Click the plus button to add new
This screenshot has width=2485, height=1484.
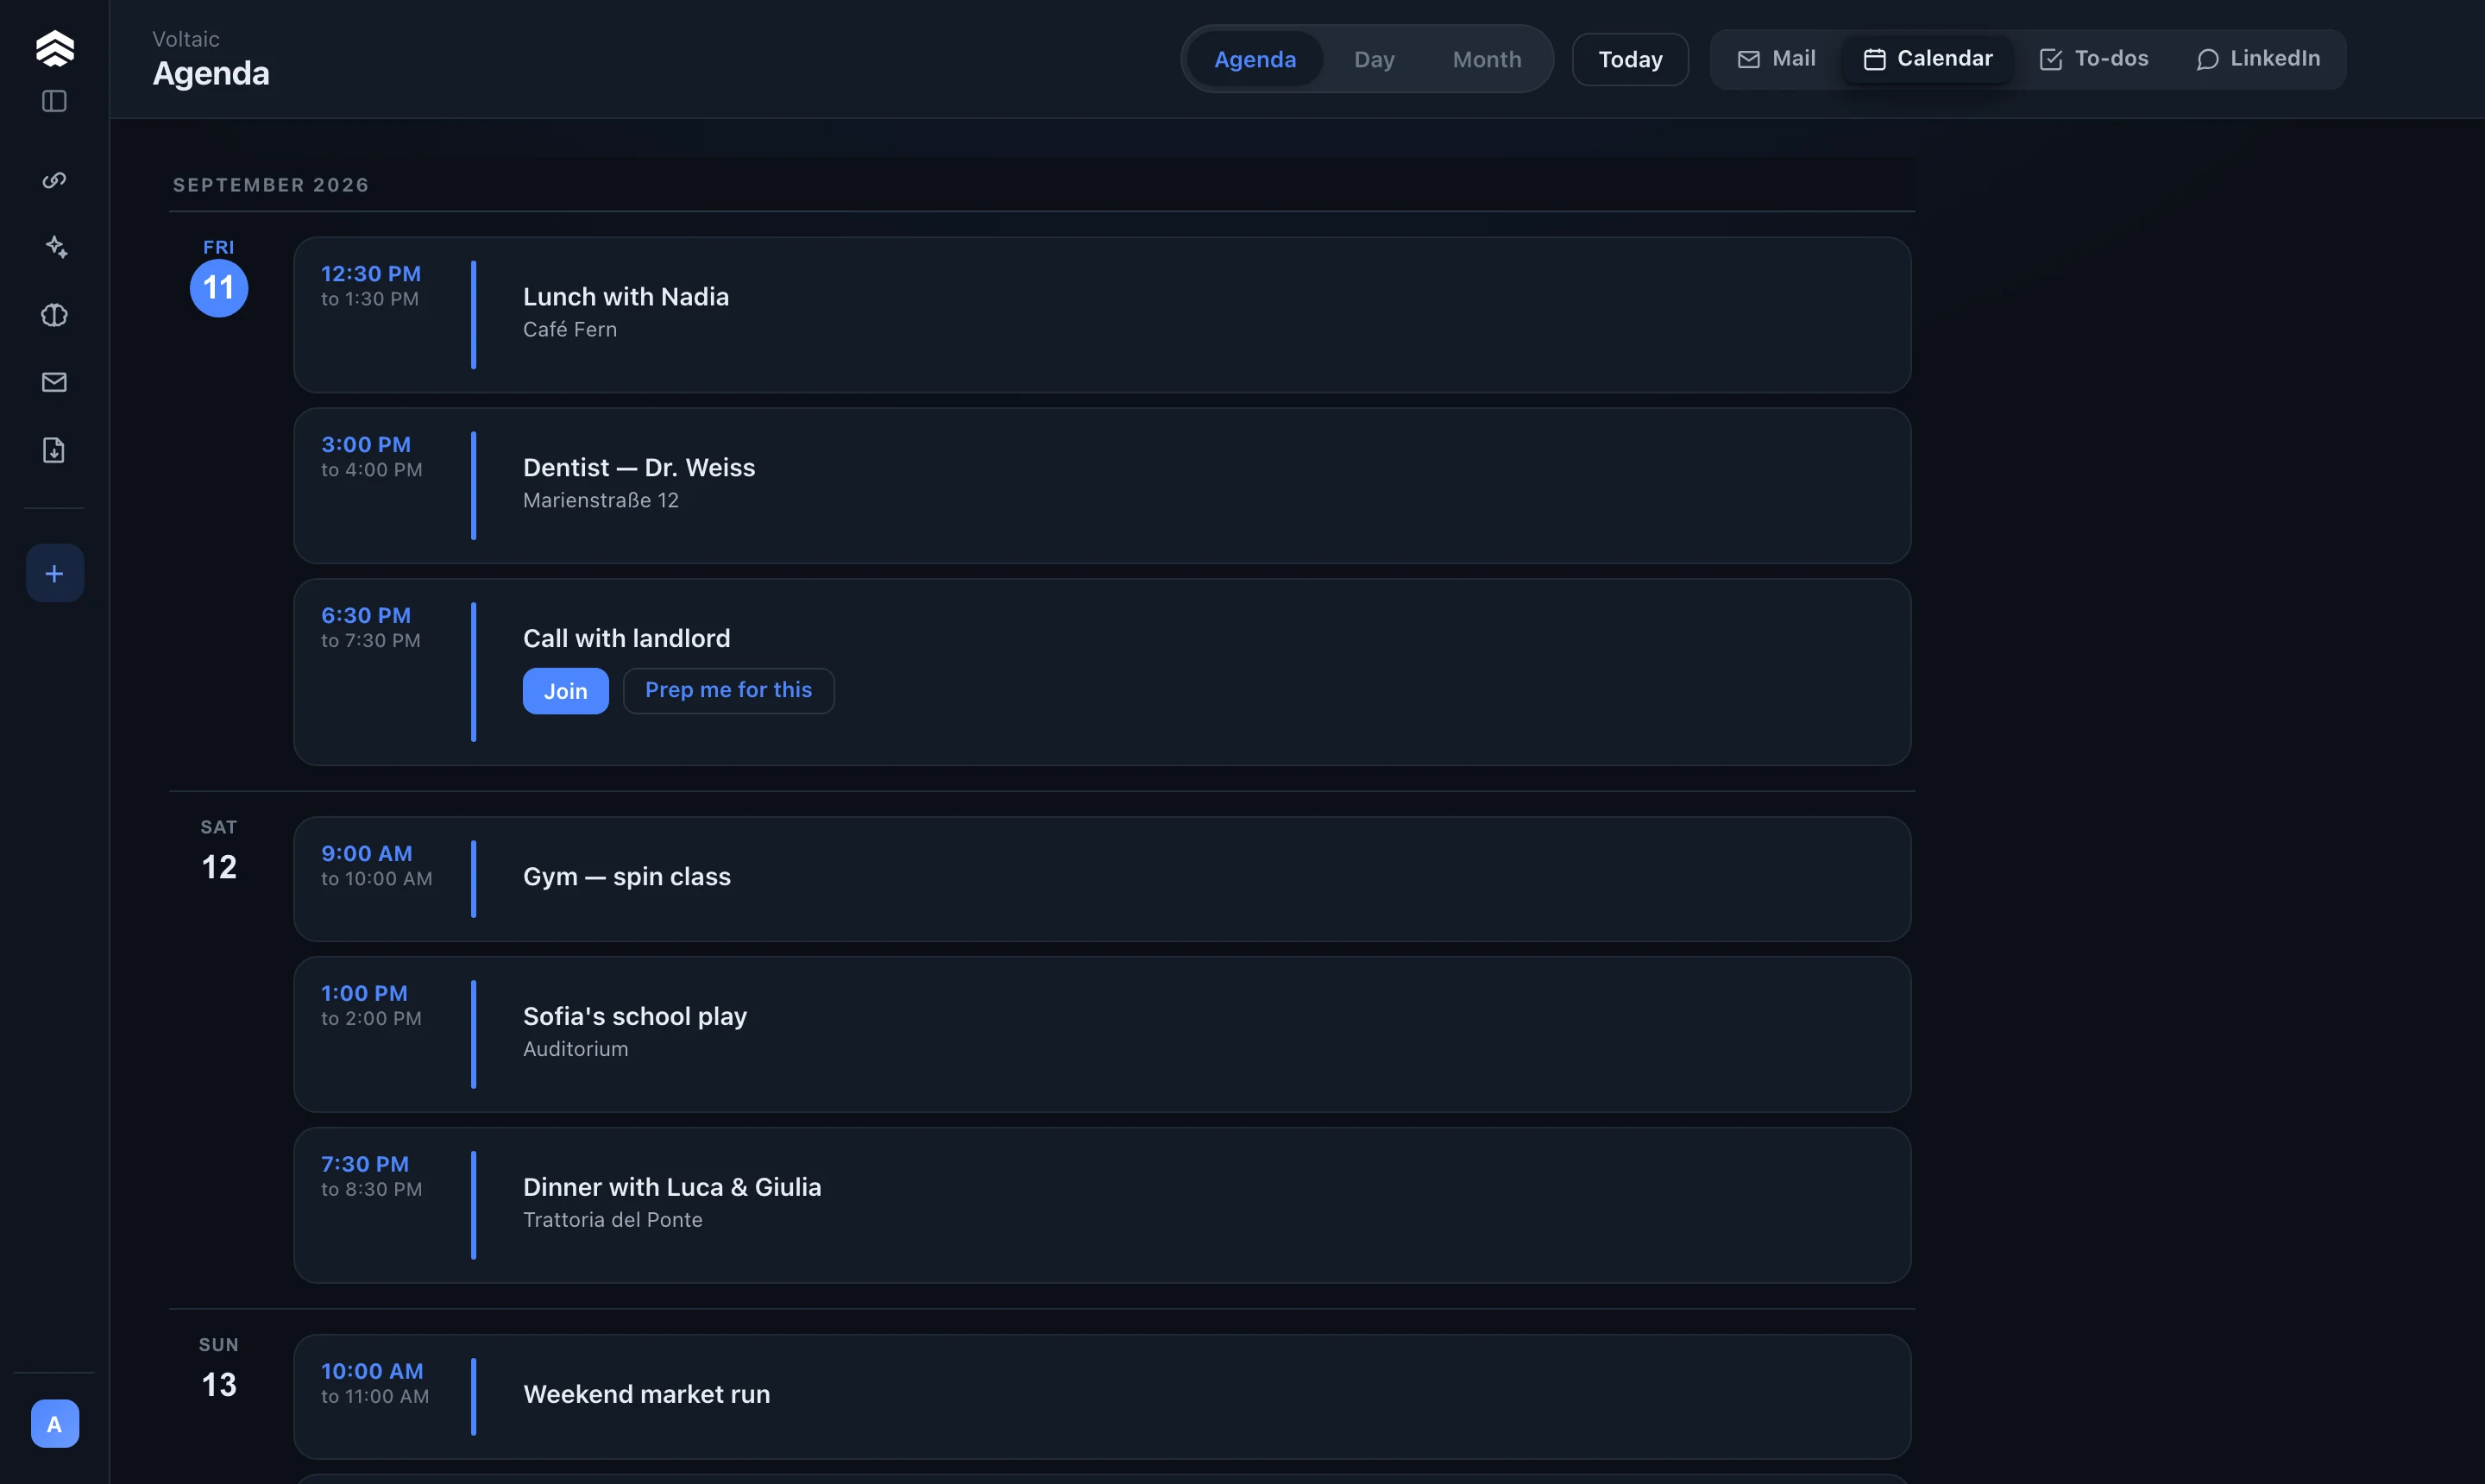pos(54,573)
